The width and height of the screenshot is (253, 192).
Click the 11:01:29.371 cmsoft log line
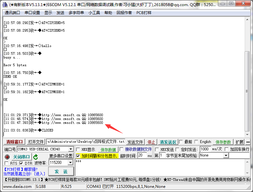[53, 115]
